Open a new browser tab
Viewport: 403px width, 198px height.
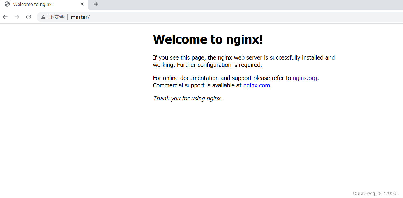pos(96,4)
